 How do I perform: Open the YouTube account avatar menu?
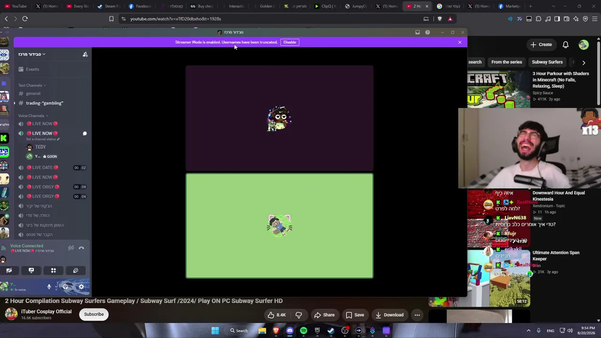point(584,45)
